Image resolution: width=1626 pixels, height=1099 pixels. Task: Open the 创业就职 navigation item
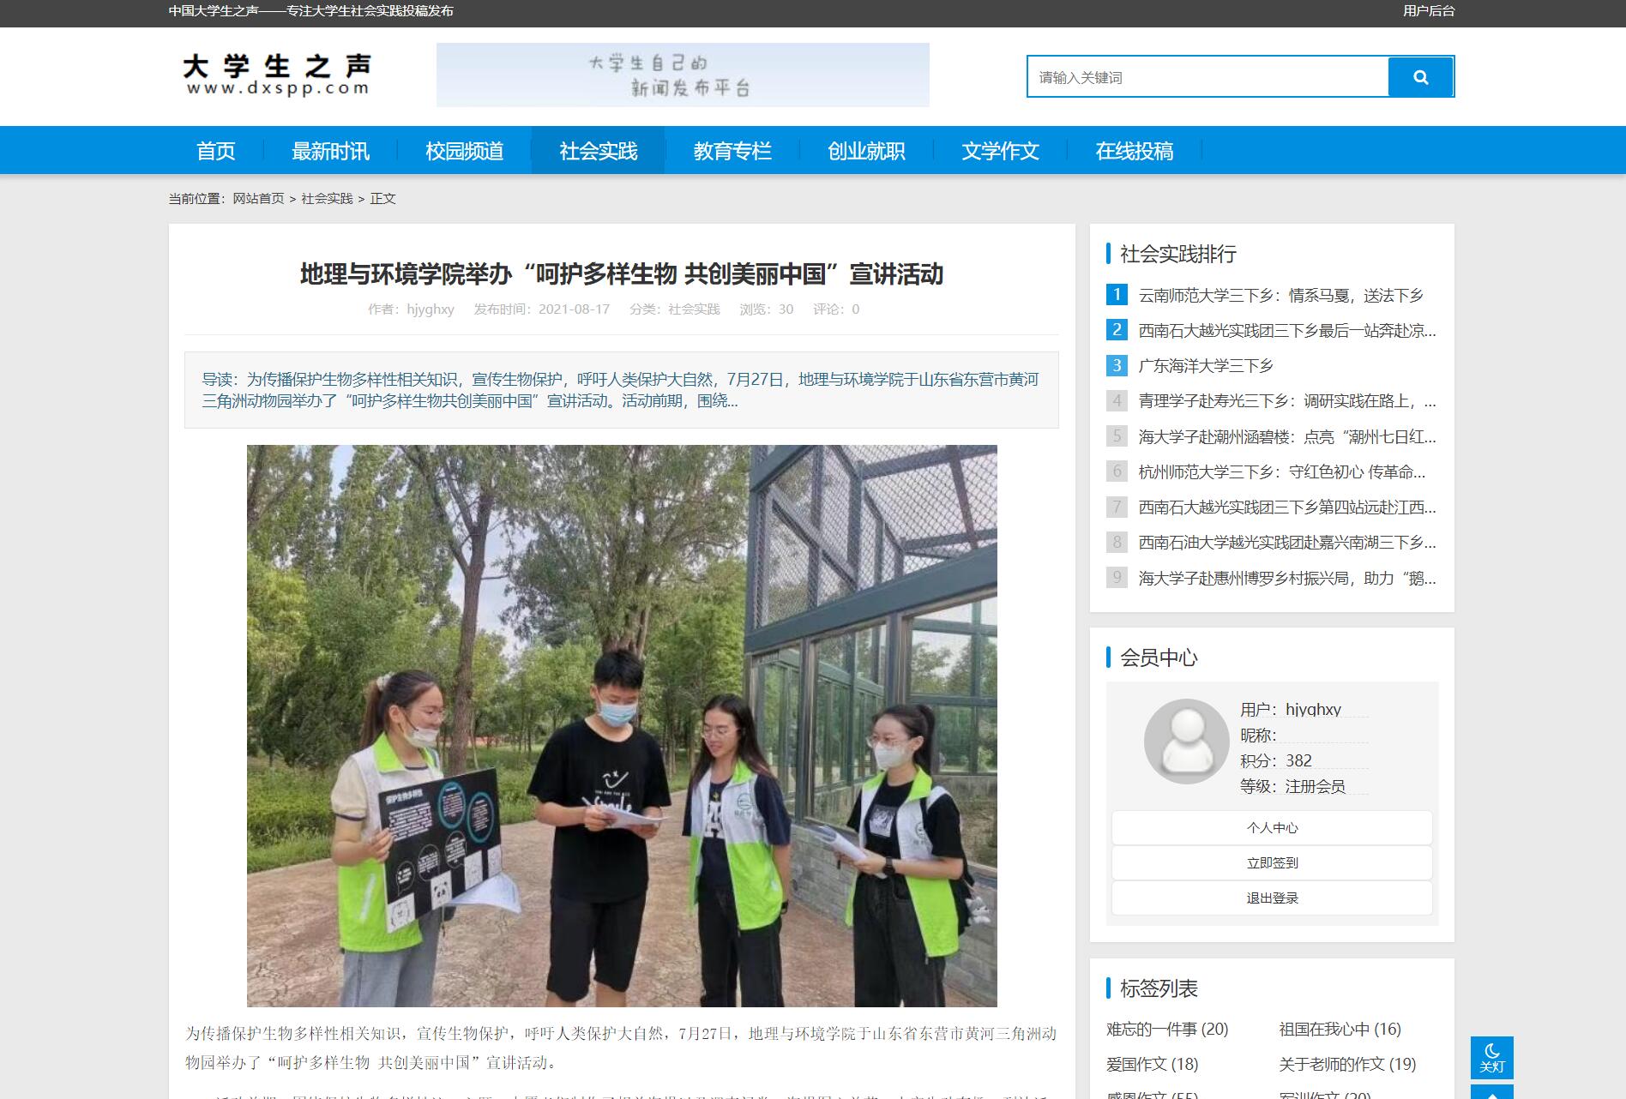865,151
